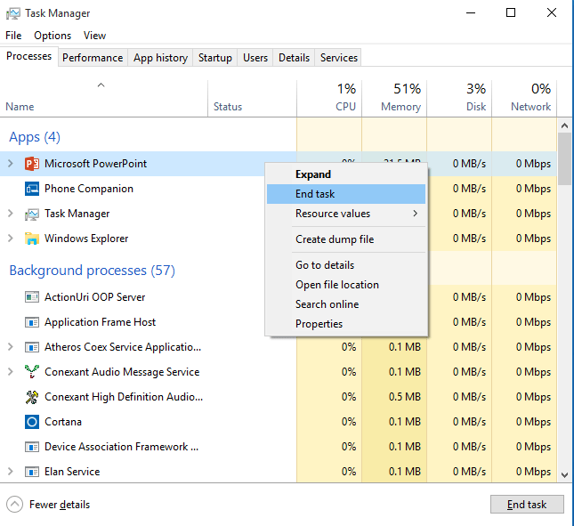Click the Elan Service 0% CPU value
This screenshot has height=526, width=574.
pyautogui.click(x=349, y=472)
